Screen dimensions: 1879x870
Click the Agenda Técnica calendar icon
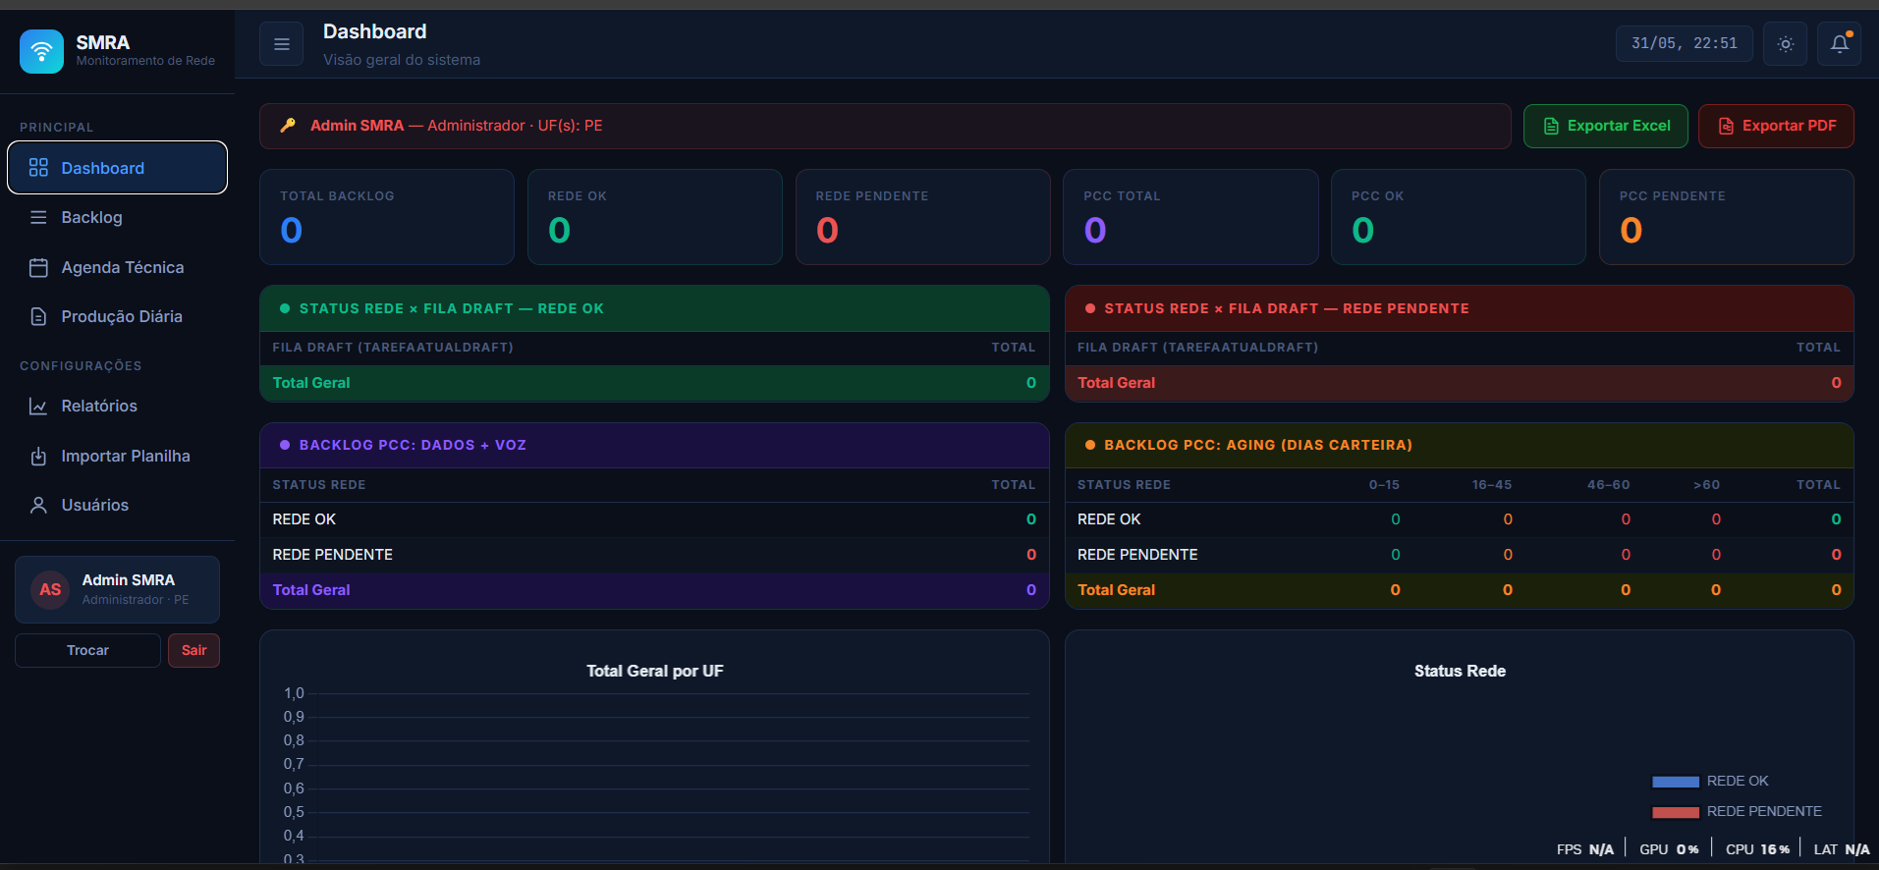(38, 267)
